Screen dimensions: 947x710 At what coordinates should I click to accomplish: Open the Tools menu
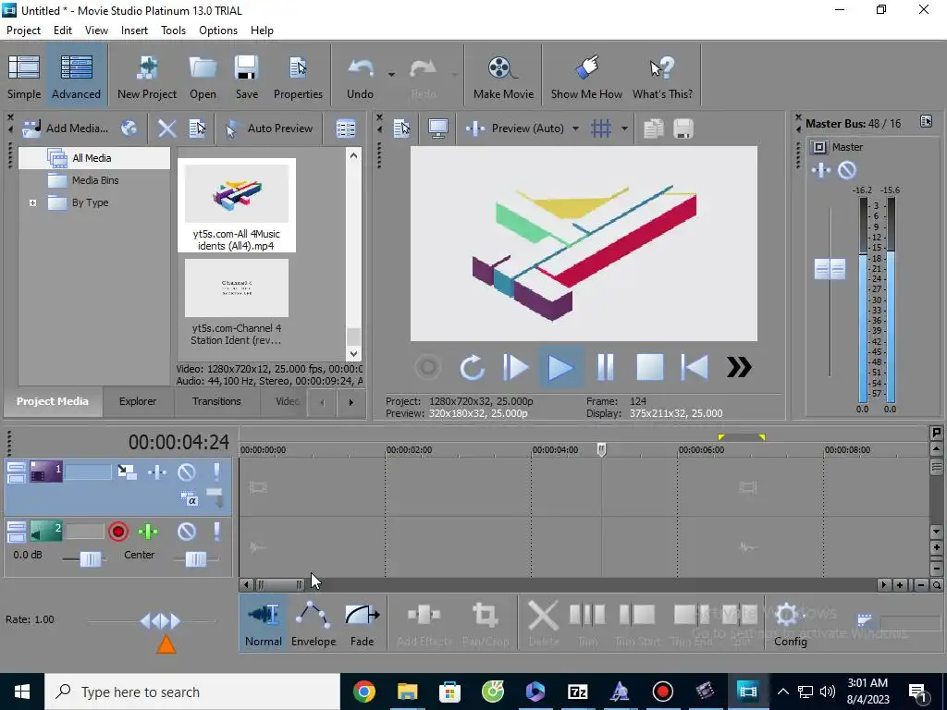(173, 31)
